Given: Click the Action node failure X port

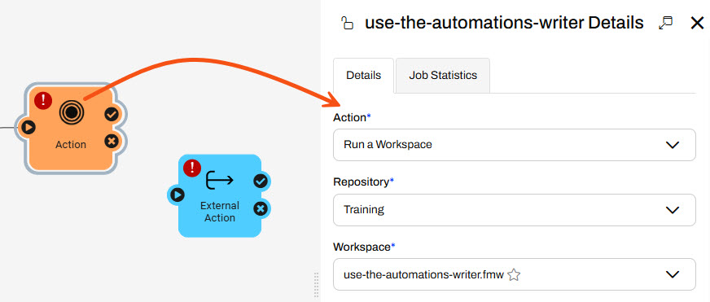Looking at the screenshot, I should [112, 142].
